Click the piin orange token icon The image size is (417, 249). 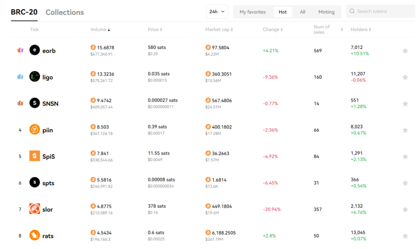35,130
